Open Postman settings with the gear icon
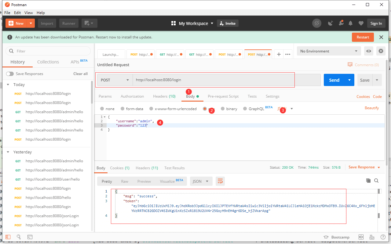This screenshot has height=244, width=391. coord(381,51)
